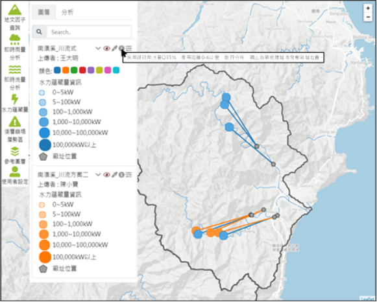Click the map zoom in plus button
The height and width of the screenshot is (302, 377).
pyautogui.click(x=368, y=8)
